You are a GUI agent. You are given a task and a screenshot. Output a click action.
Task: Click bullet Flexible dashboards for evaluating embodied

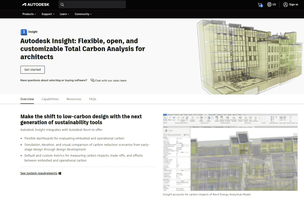(x=74, y=138)
